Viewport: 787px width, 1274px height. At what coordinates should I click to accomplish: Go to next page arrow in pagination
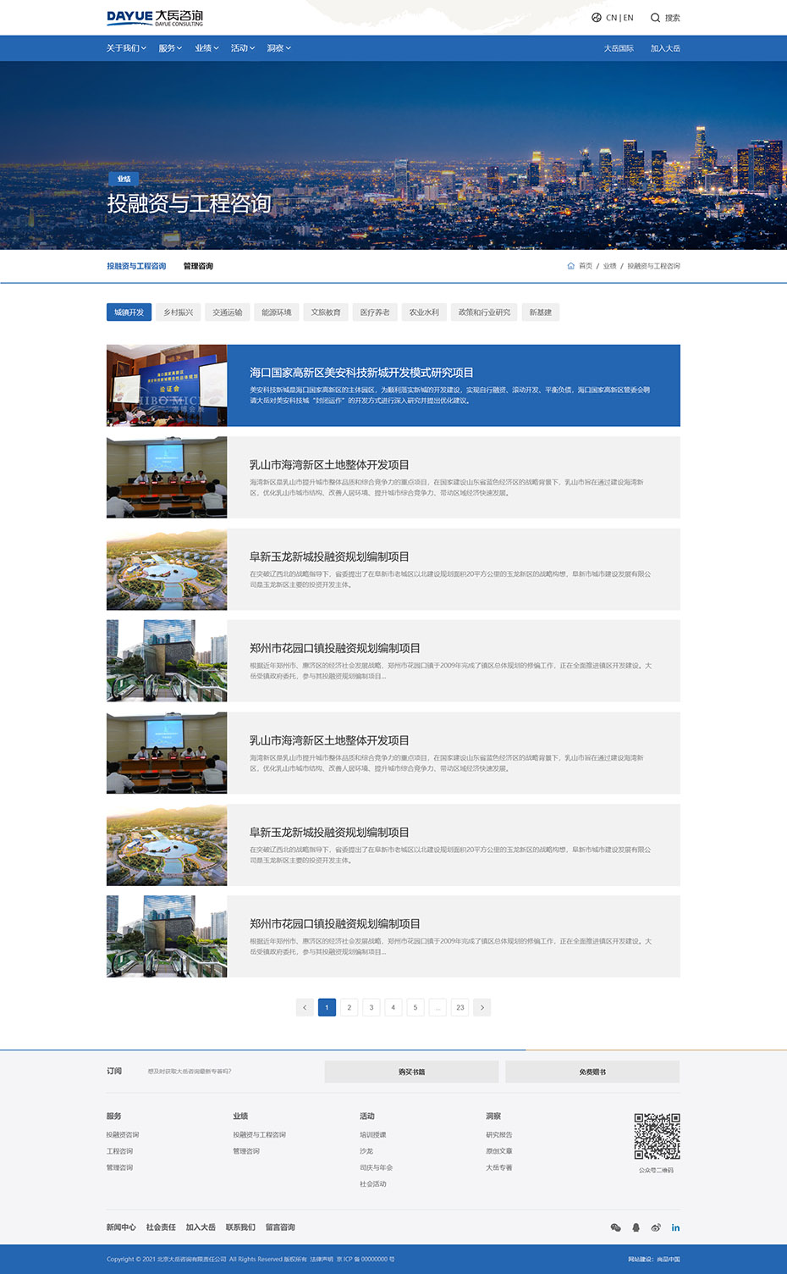tap(482, 1007)
